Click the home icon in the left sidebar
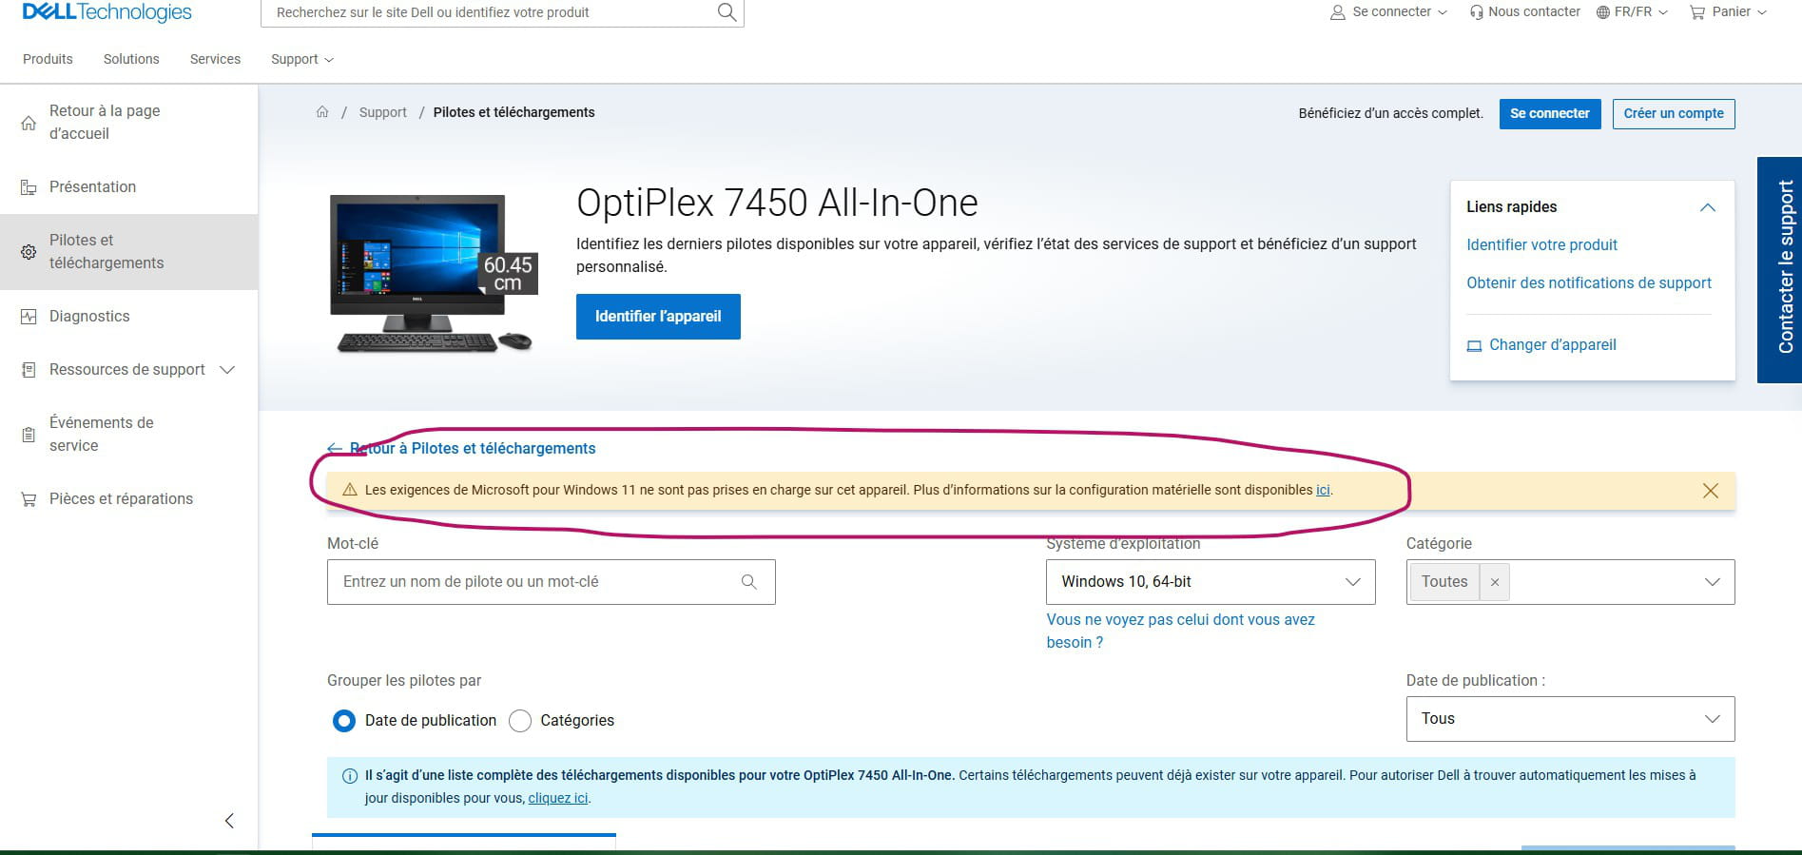 pos(29,123)
